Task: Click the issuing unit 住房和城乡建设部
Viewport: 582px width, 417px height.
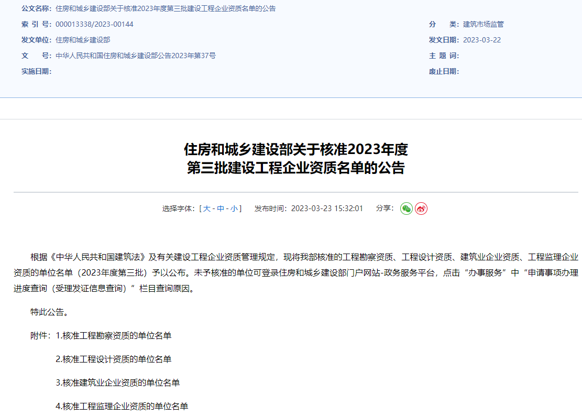Action: click(x=80, y=40)
